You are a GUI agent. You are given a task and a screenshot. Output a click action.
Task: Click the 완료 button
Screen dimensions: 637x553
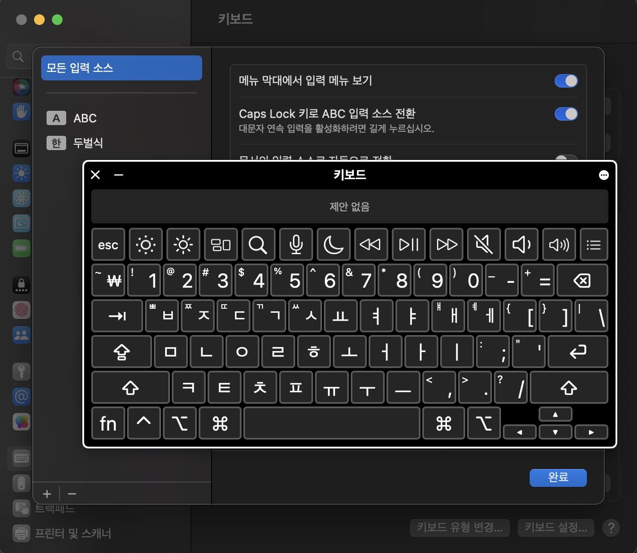[x=558, y=478]
